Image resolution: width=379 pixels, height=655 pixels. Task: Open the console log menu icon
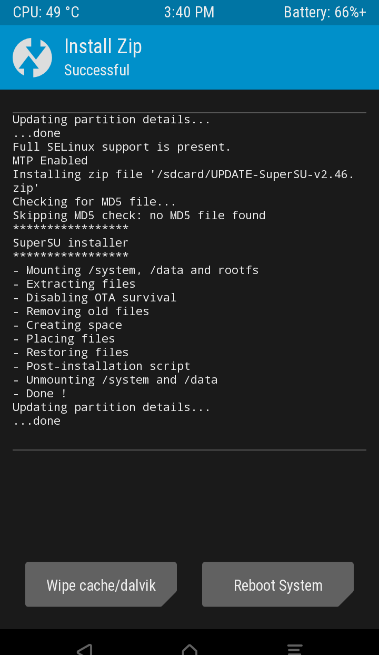[295, 648]
